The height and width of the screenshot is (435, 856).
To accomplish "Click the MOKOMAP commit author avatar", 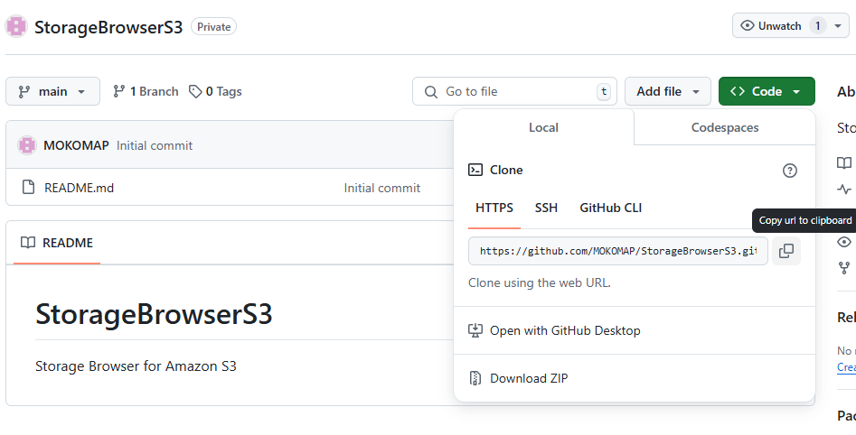I will [27, 145].
